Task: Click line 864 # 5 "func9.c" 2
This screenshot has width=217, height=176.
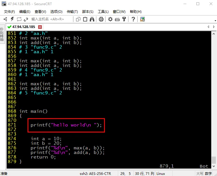Action: (x=40, y=93)
